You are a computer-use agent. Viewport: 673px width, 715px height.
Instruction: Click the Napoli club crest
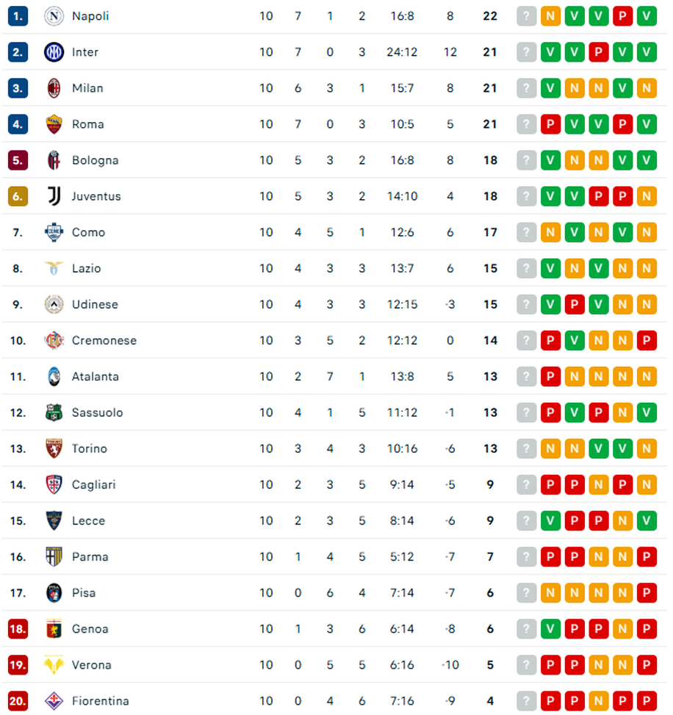[x=54, y=16]
